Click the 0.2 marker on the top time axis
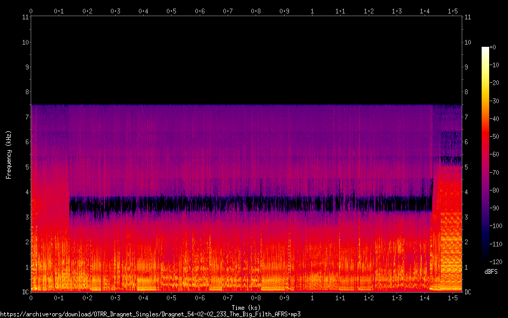Viewport: 508px width, 318px height. [x=87, y=11]
